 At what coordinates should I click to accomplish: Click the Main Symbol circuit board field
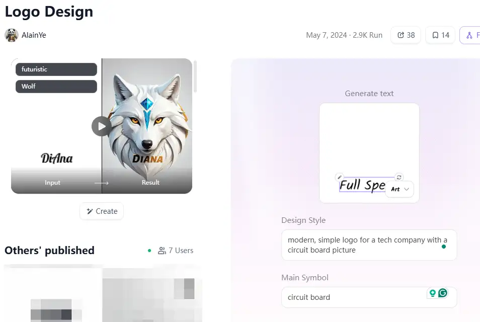click(369, 297)
